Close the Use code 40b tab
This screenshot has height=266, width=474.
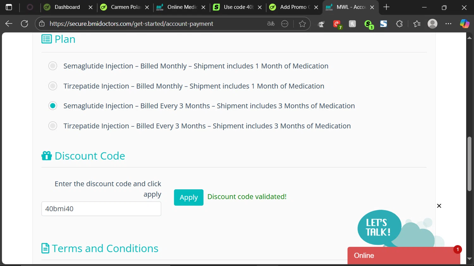click(260, 7)
